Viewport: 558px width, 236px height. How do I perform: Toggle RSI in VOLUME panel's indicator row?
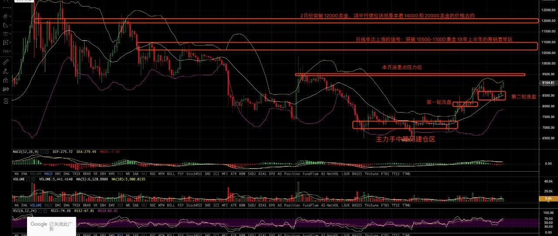(120, 205)
